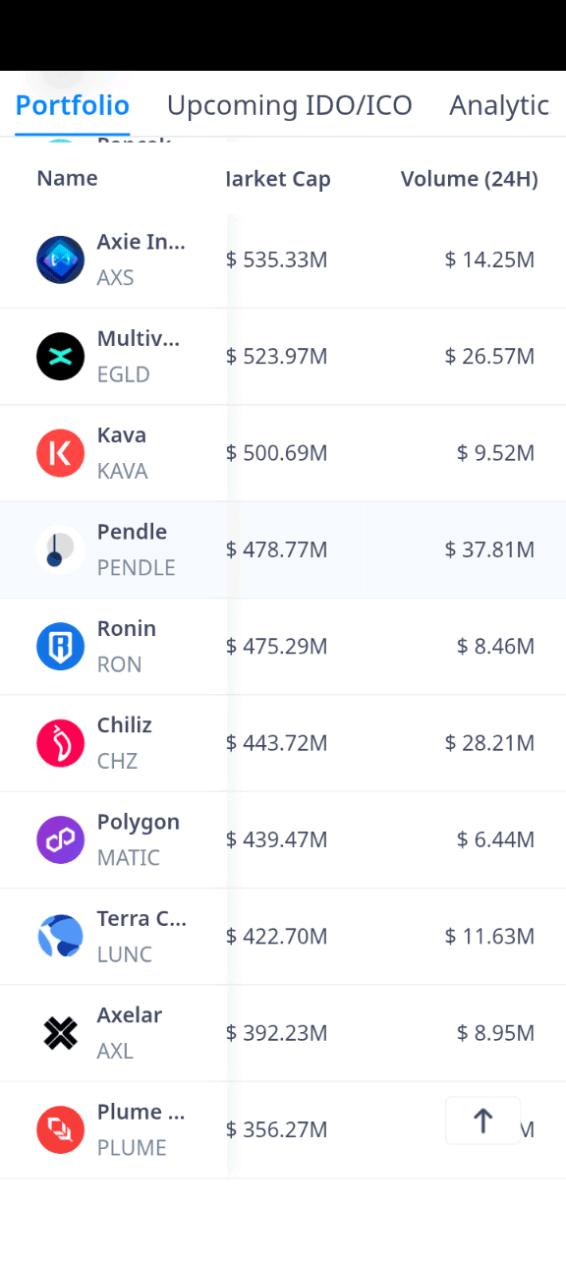Tap the MultiversX EGLD coin icon

[x=61, y=356]
